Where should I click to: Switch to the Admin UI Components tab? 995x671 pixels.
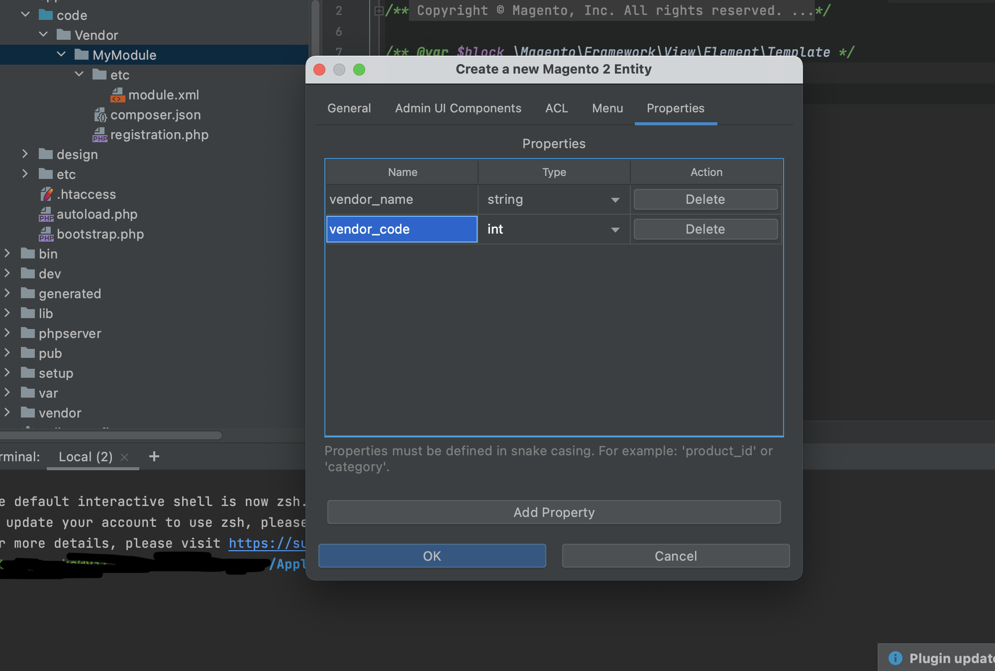[458, 108]
